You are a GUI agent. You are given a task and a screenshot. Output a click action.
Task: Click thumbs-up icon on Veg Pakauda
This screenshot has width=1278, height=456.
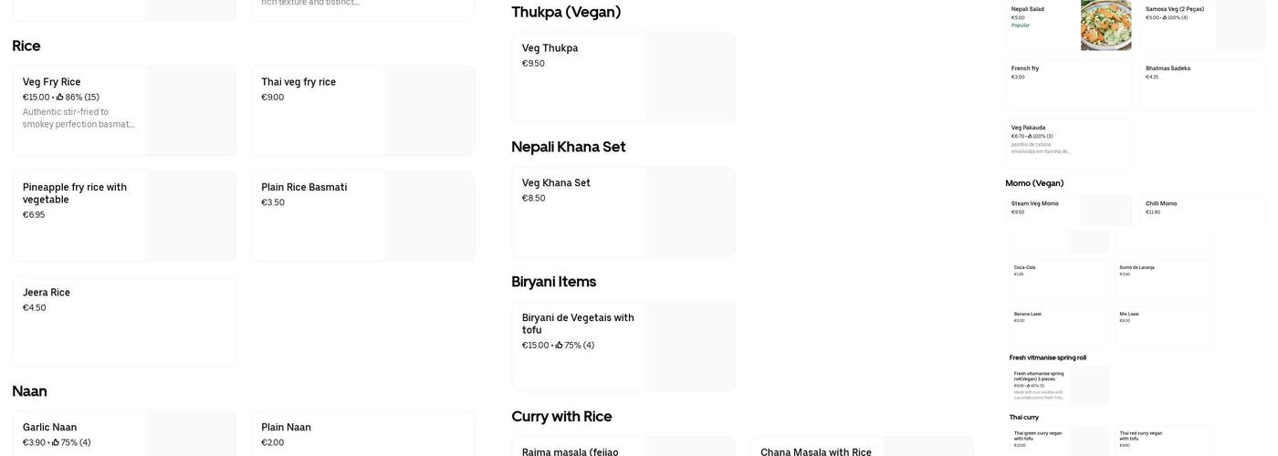(x=1031, y=136)
